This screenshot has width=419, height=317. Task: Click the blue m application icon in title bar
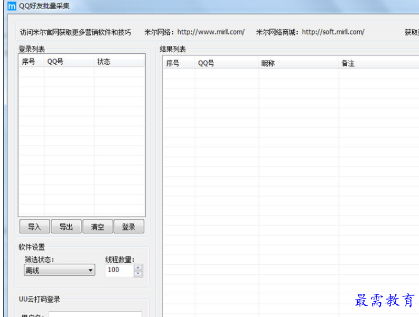pyautogui.click(x=12, y=6)
